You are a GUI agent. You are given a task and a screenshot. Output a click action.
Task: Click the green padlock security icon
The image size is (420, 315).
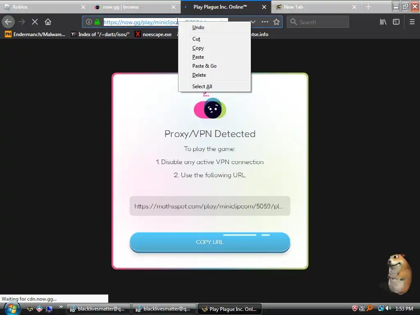coord(97,22)
